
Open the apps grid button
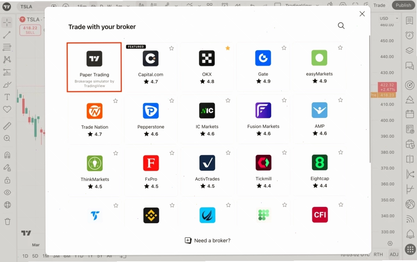[410, 250]
